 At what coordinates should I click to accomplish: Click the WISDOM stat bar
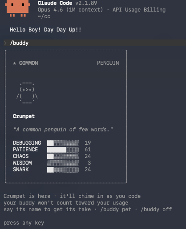(63, 163)
